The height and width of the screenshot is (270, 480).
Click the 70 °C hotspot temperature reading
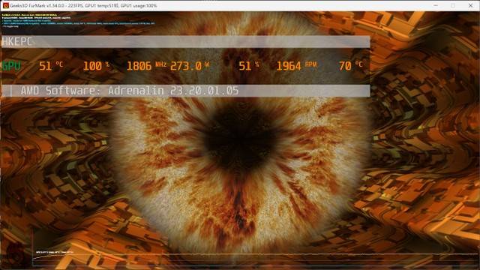pyautogui.click(x=351, y=66)
